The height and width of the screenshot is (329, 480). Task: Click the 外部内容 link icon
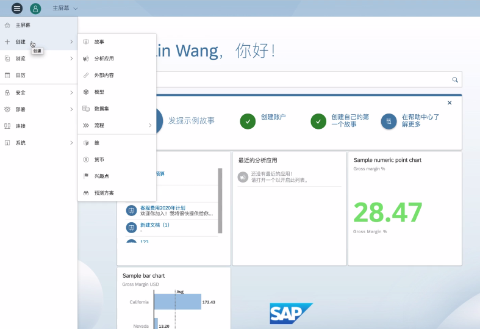86,75
